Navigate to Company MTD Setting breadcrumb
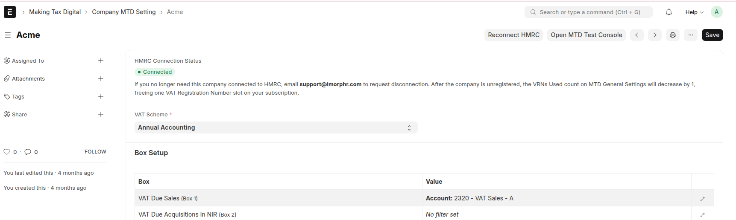The image size is (736, 220). [124, 12]
